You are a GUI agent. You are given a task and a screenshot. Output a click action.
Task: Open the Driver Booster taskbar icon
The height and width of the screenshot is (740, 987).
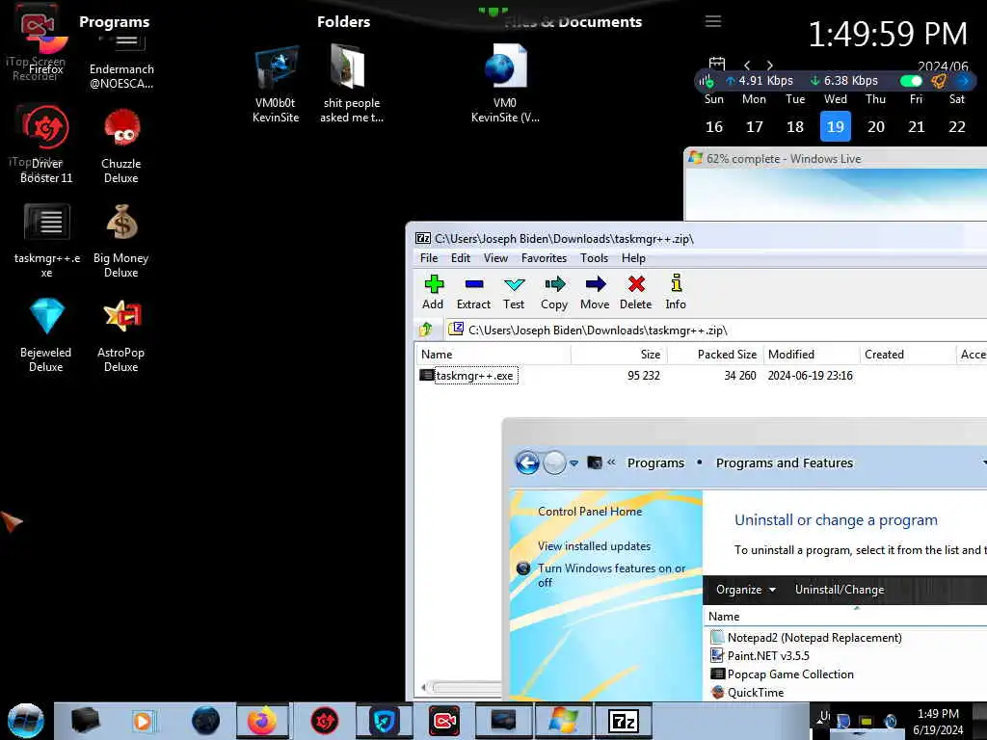tap(325, 721)
